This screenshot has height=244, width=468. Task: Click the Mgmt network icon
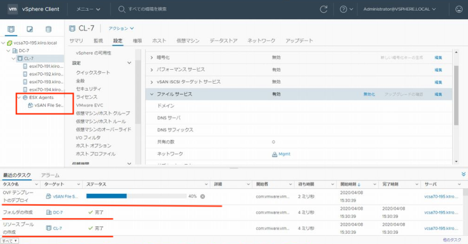point(274,154)
